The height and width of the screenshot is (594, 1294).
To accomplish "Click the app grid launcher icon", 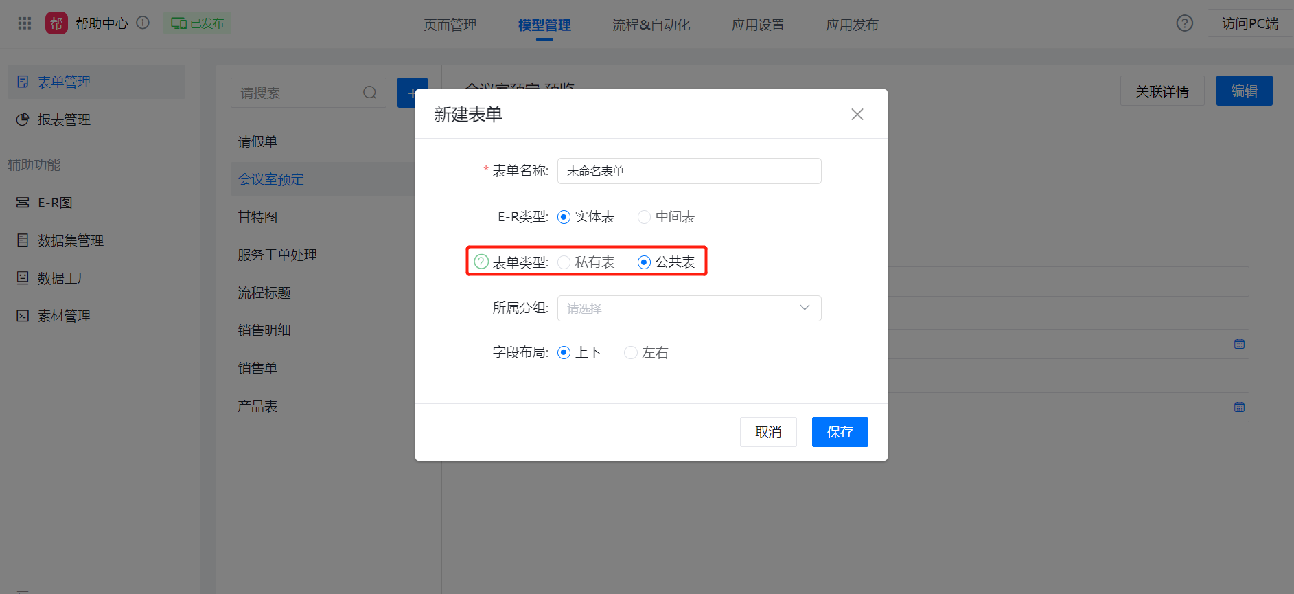I will click(25, 23).
